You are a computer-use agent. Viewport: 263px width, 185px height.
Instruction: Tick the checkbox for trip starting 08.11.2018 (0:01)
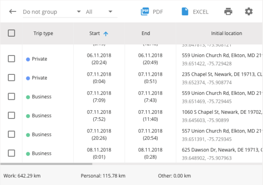pos(11,153)
